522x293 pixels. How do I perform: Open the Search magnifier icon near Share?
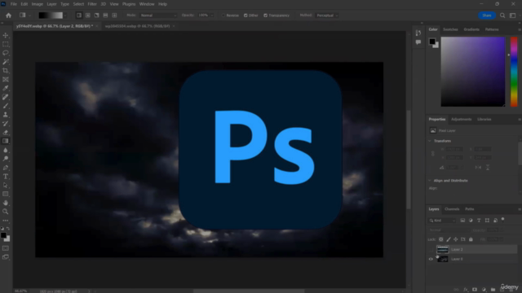pos(502,15)
